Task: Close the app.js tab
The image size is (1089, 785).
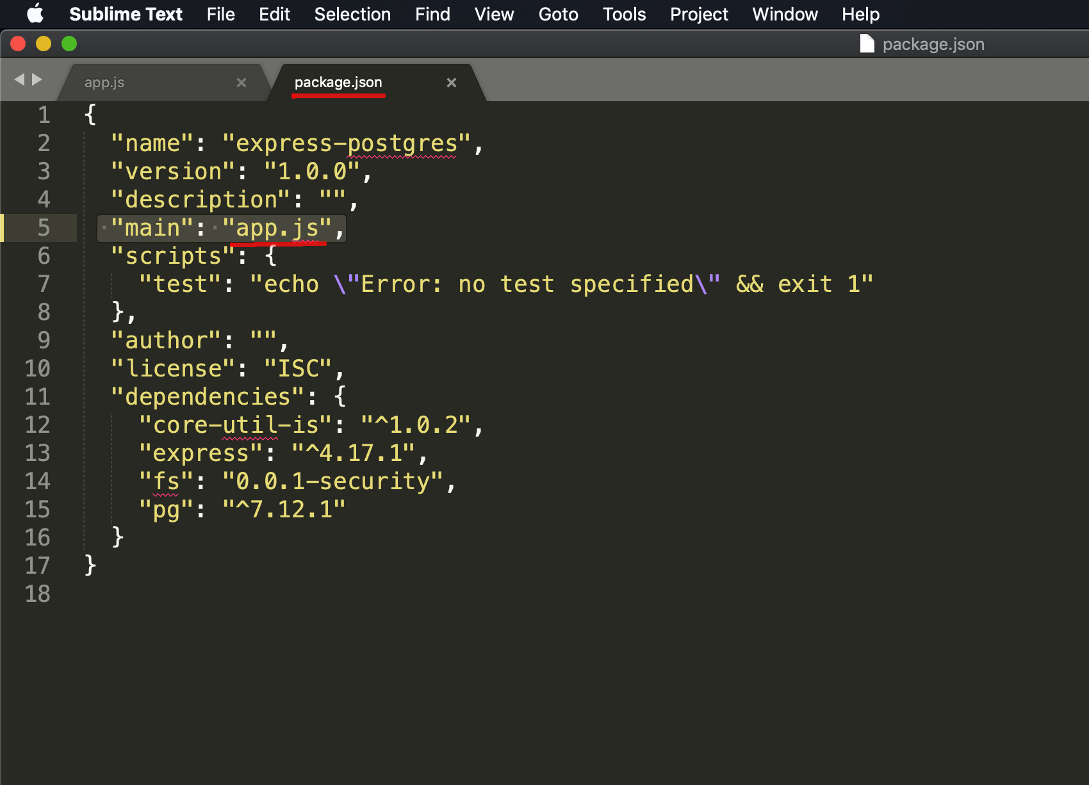Action: coord(242,82)
